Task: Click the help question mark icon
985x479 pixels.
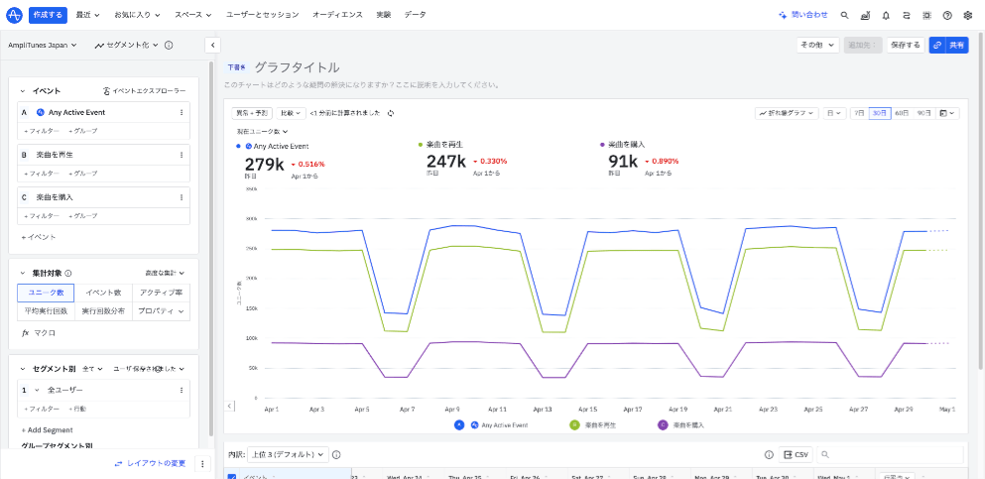Action: point(947,16)
